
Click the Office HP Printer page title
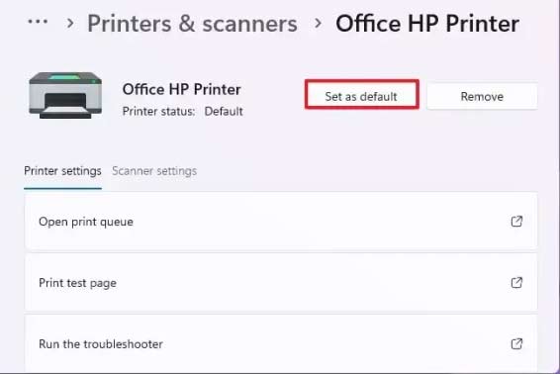(427, 24)
